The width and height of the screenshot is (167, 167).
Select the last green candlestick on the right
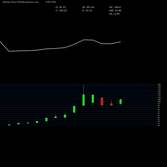pos(121,102)
